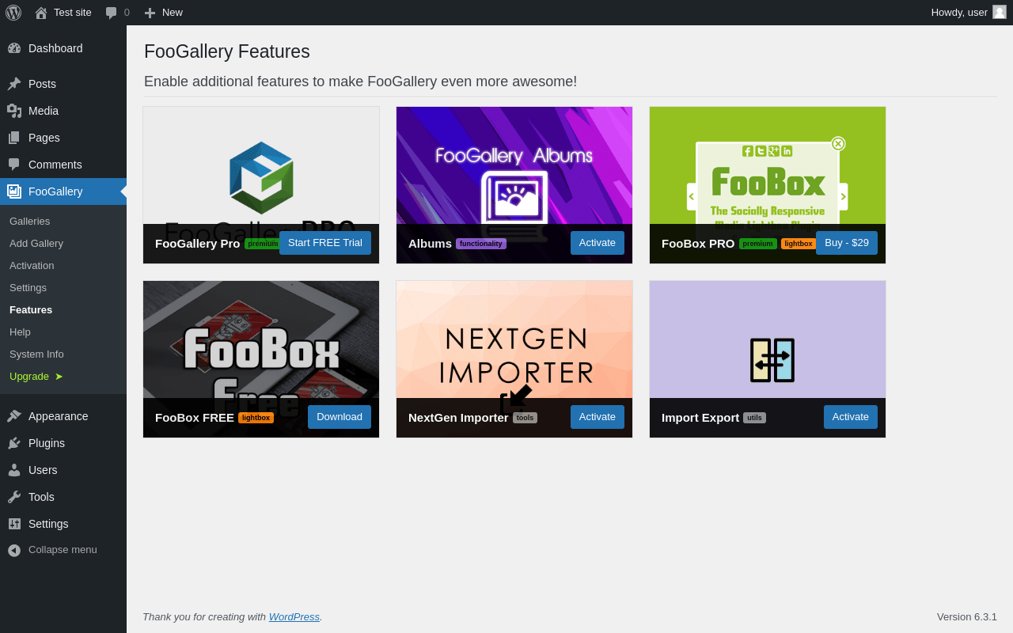The image size is (1013, 633).
Task: Click the Upgrade arrow icon
Action: click(x=59, y=377)
